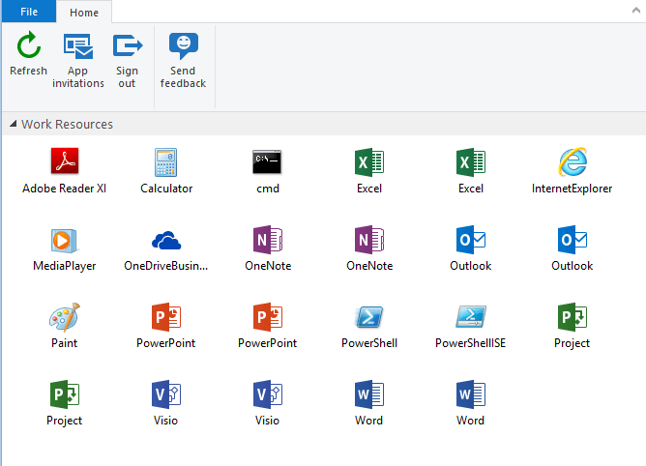This screenshot has width=646, height=466.
Task: Open the PowerPoint icon beside PowerShell
Action: point(267,326)
